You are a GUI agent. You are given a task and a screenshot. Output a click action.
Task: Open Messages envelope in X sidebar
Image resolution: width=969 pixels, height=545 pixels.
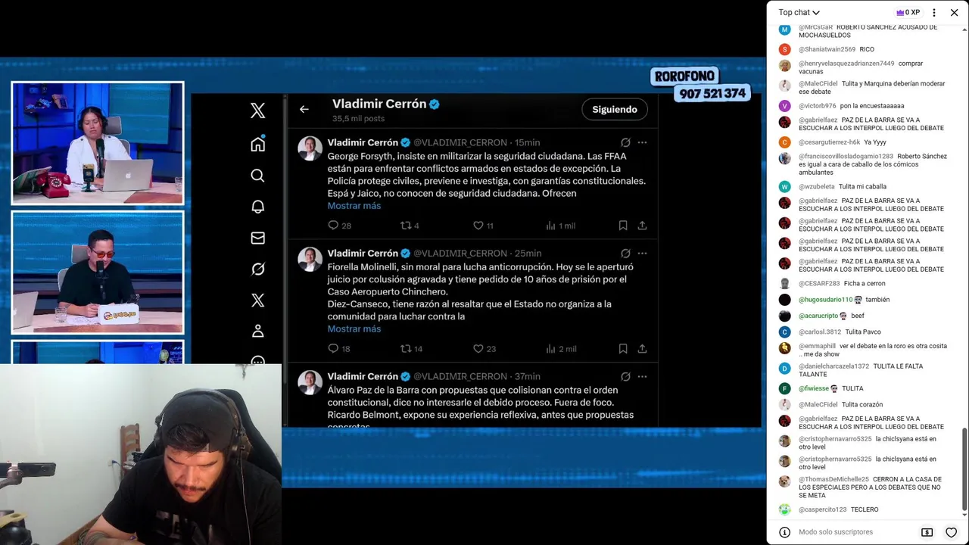click(257, 238)
